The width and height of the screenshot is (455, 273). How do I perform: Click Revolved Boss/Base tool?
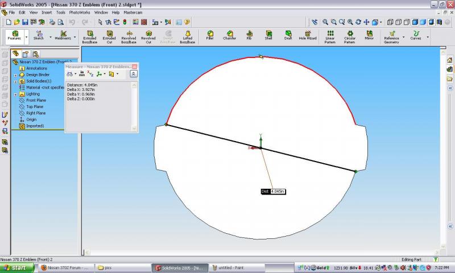click(129, 37)
